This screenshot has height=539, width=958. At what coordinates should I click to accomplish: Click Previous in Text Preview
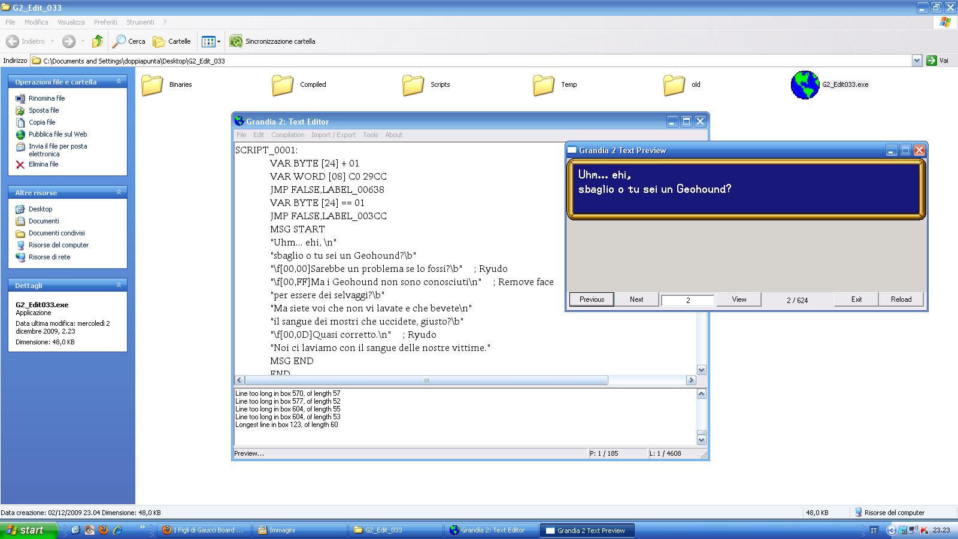(592, 299)
